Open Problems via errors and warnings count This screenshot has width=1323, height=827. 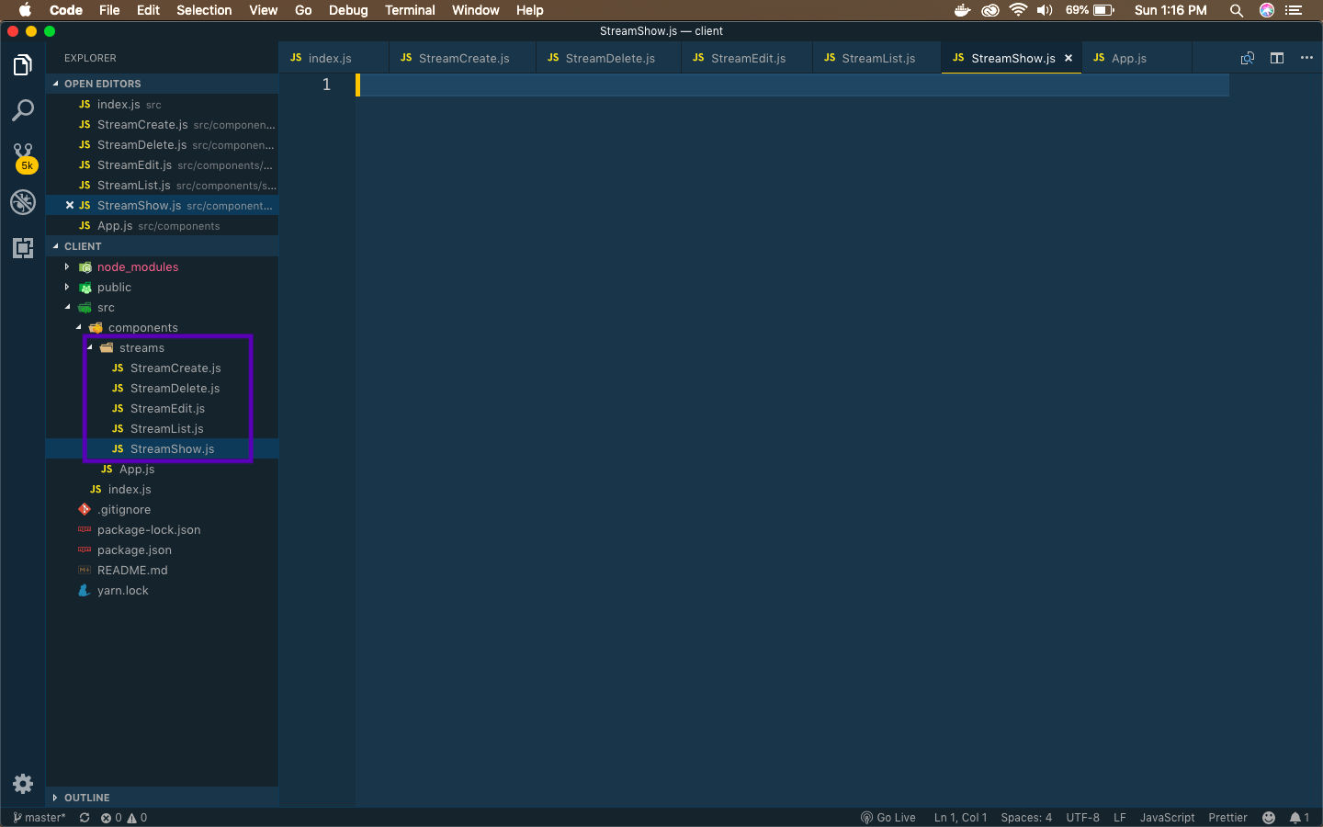[x=124, y=818]
